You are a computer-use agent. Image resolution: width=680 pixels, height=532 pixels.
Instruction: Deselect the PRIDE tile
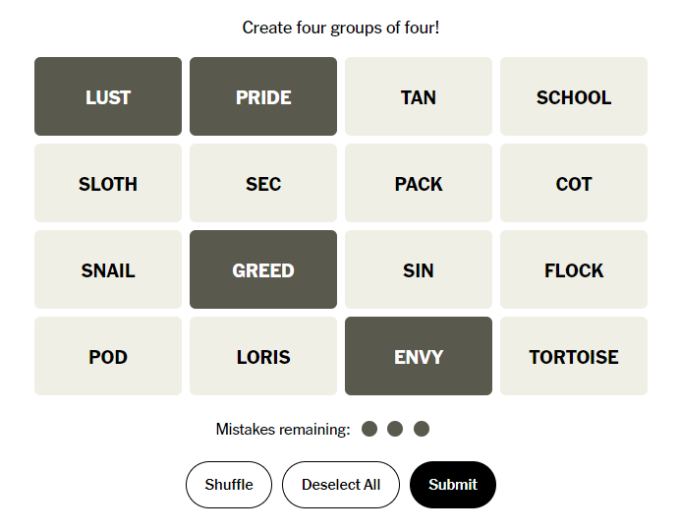pos(263,96)
